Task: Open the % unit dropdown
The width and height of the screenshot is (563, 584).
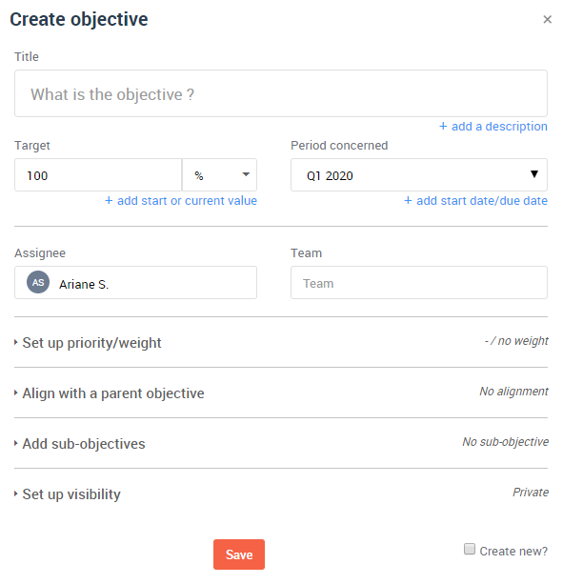Action: click(220, 175)
